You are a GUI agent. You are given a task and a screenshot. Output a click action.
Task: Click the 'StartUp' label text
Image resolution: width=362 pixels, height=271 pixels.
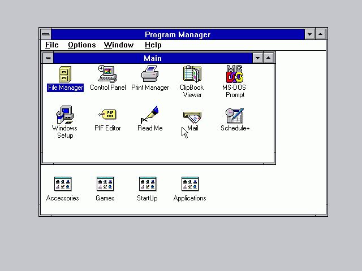pyautogui.click(x=147, y=198)
